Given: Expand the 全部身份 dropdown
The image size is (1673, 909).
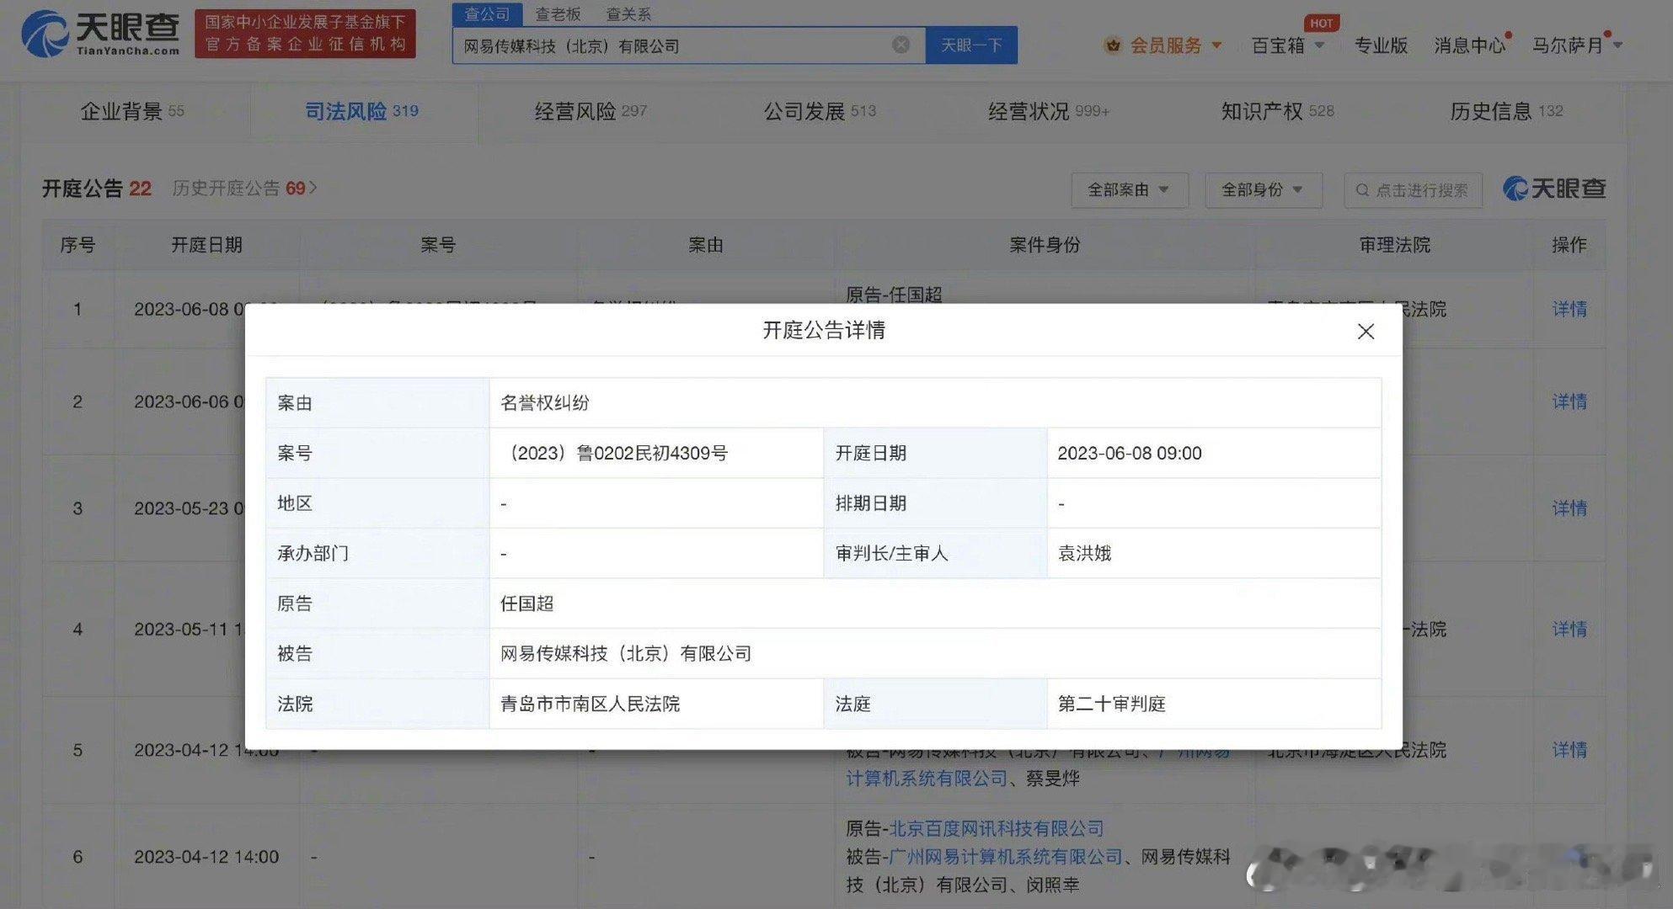Looking at the screenshot, I should point(1262,190).
